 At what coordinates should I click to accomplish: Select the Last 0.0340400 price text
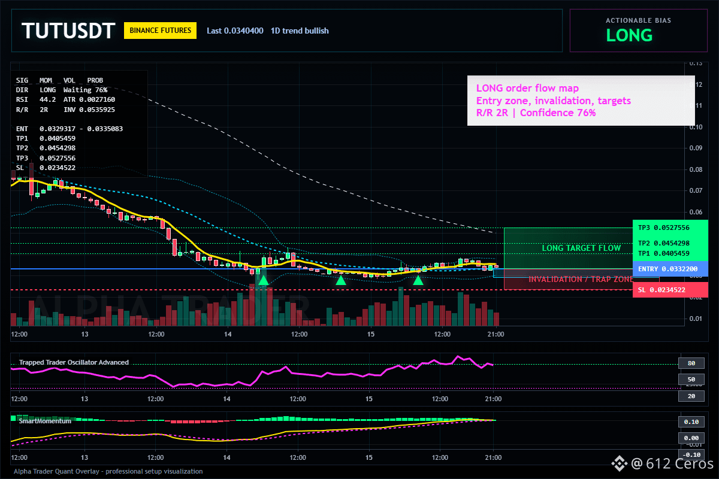click(x=235, y=31)
